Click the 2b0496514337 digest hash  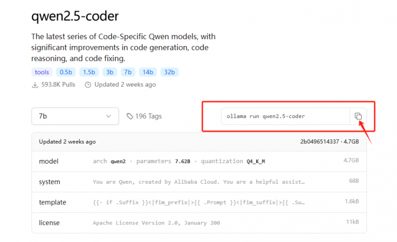point(319,142)
